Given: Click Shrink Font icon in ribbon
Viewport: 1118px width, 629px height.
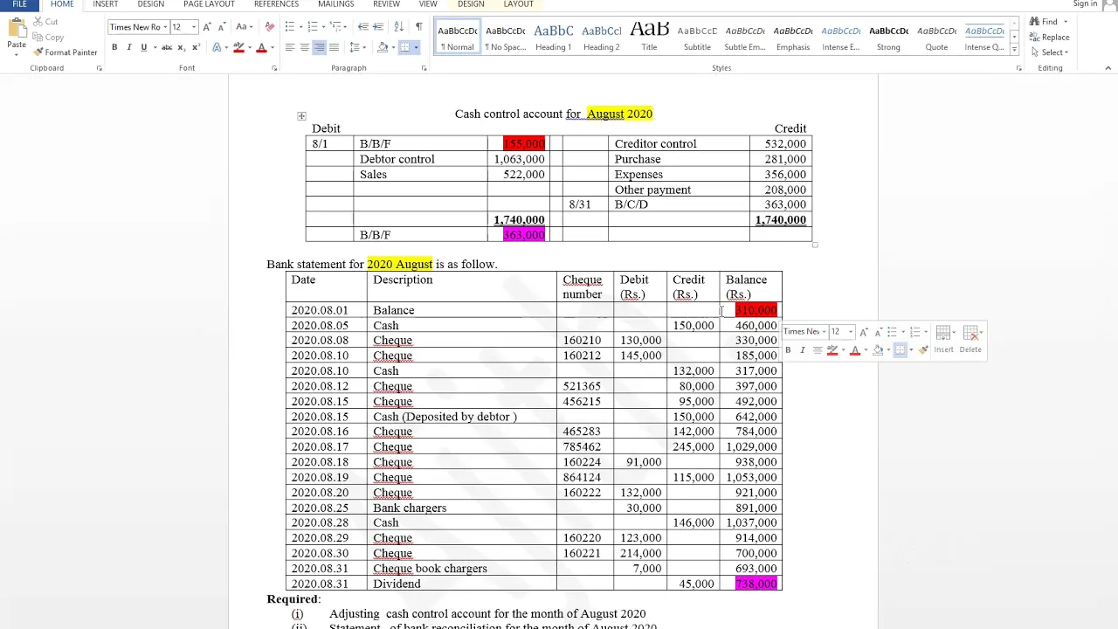Looking at the screenshot, I should coord(221,27).
